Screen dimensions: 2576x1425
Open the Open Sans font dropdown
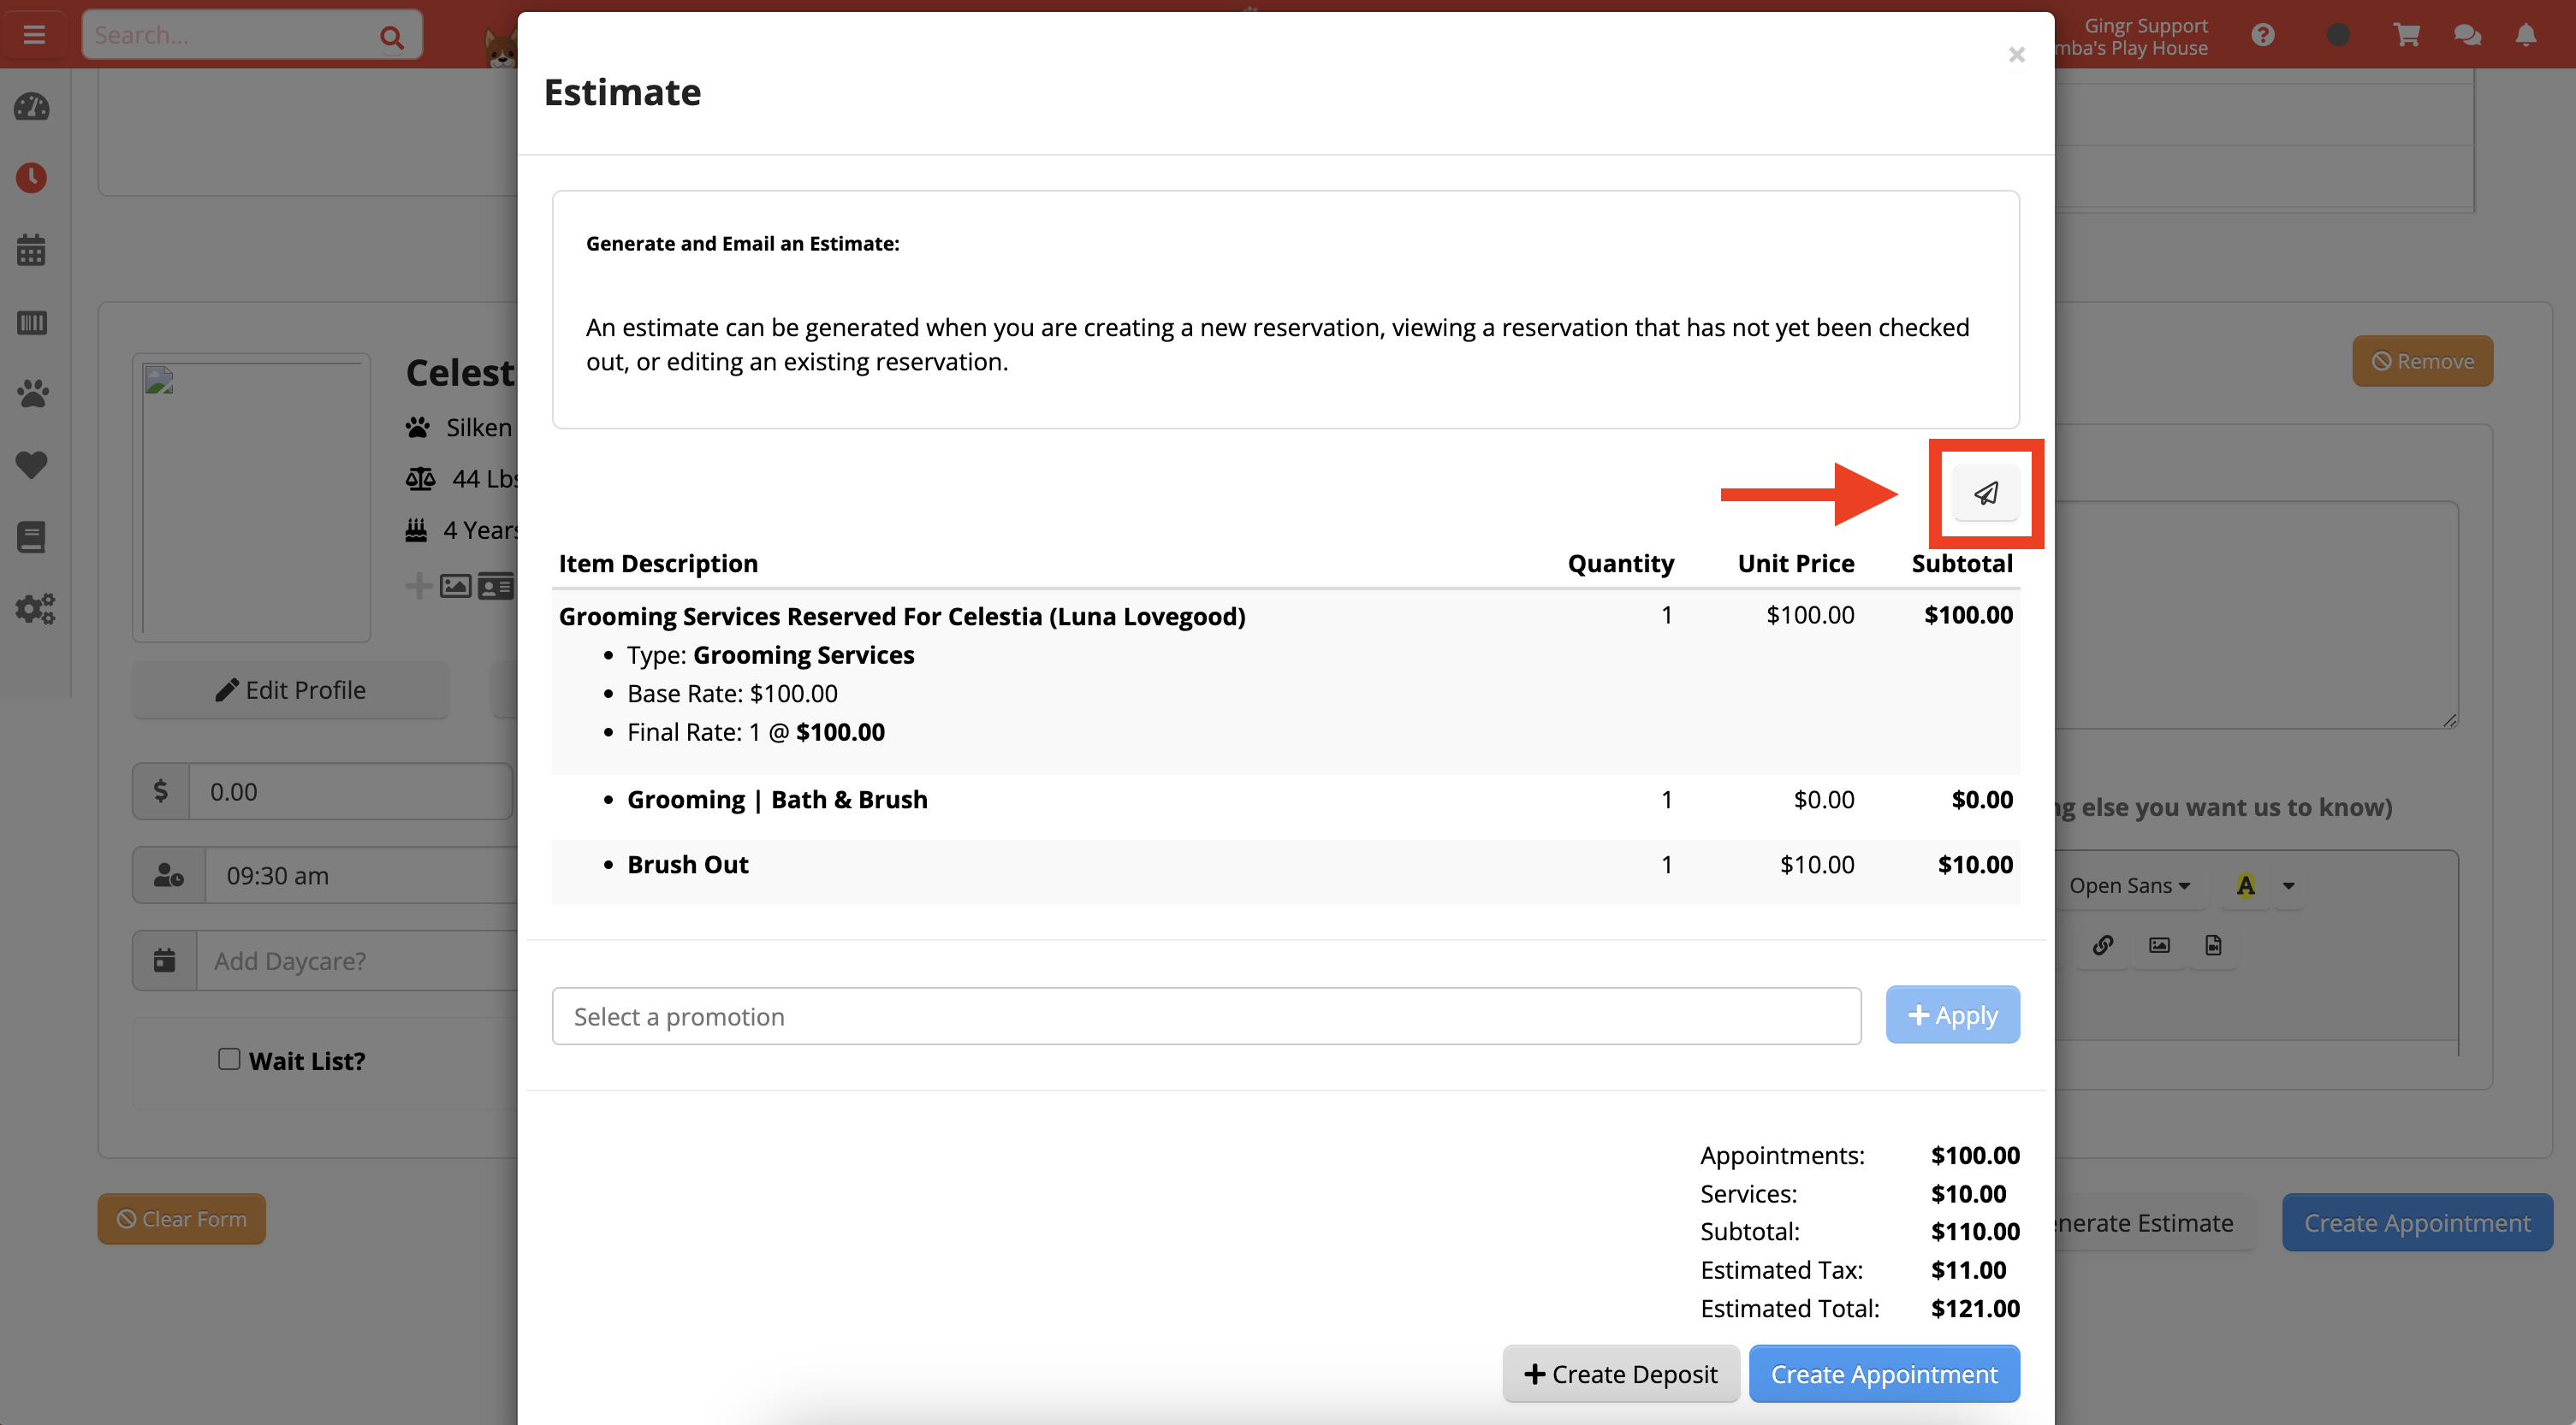coord(2129,885)
